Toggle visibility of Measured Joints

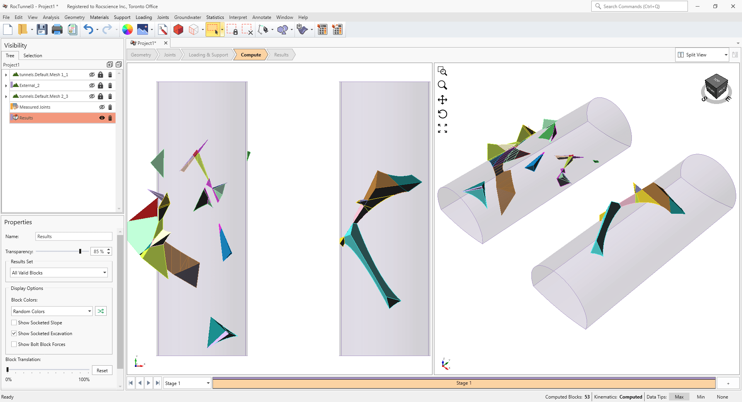tap(101, 107)
